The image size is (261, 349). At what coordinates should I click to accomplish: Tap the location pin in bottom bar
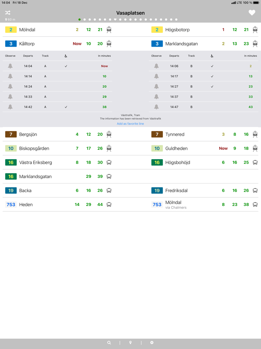(x=130, y=343)
